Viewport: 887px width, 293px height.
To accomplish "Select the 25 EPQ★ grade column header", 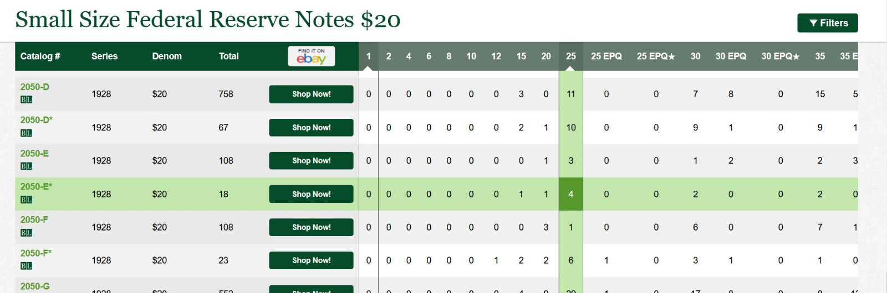I will [656, 56].
